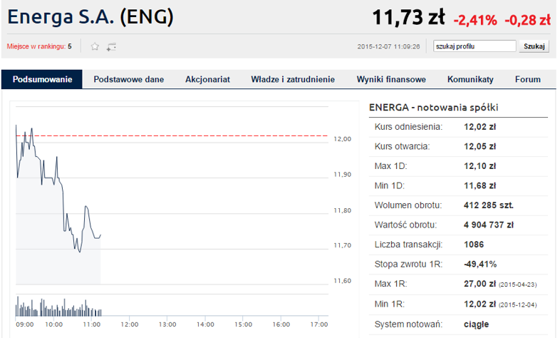Screen dimensions: 560x338
Task: Click the Energa S.A. (ENG) heading
Action: click(x=90, y=17)
